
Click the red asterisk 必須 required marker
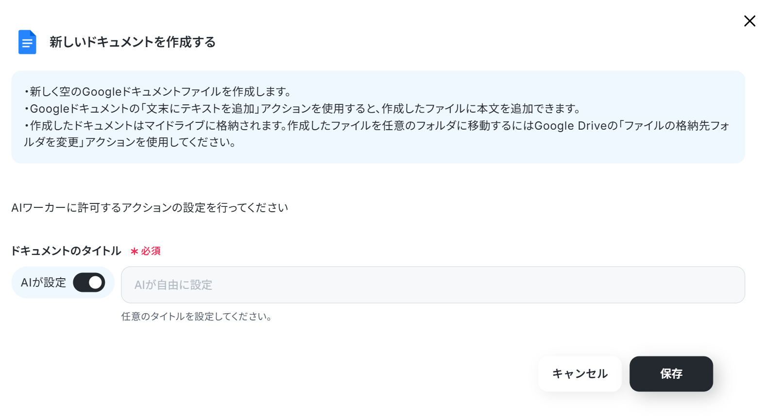point(145,251)
